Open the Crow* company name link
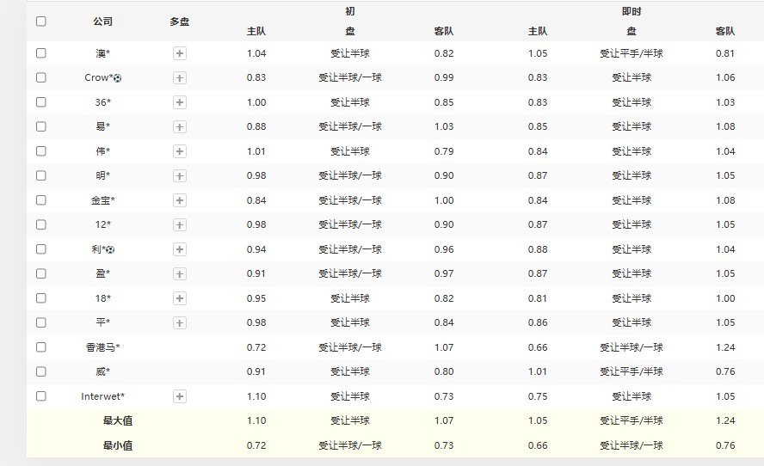Viewport: 764px width, 466px height. (x=98, y=77)
